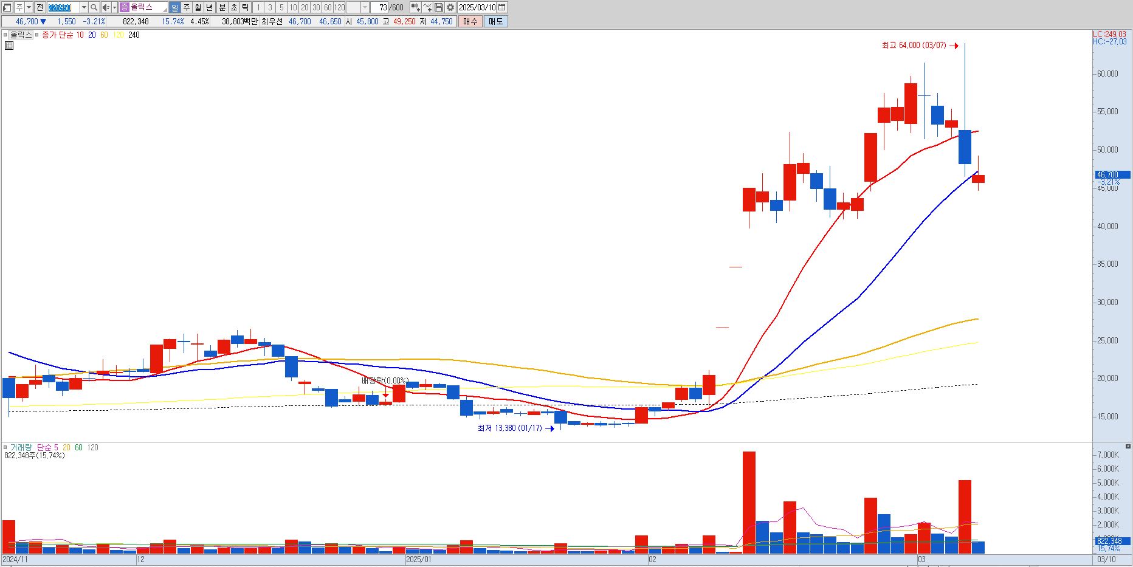
Task: Switch to monthly 월 chart period
Action: point(198,7)
